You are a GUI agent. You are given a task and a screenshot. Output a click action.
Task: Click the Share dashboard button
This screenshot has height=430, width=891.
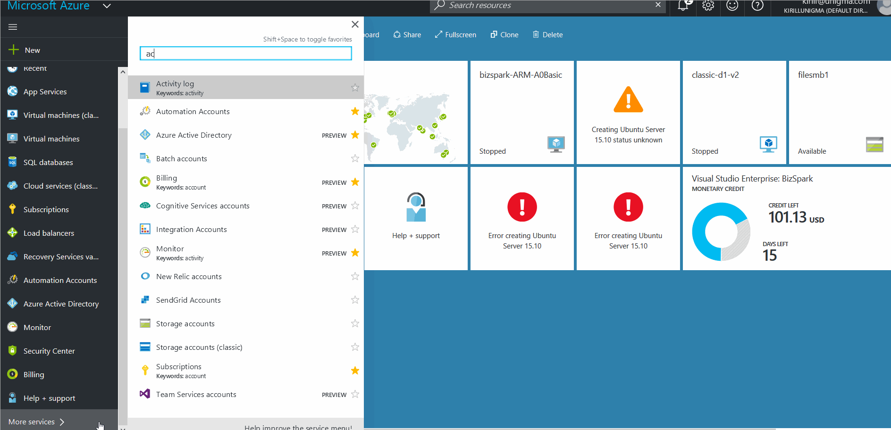407,34
